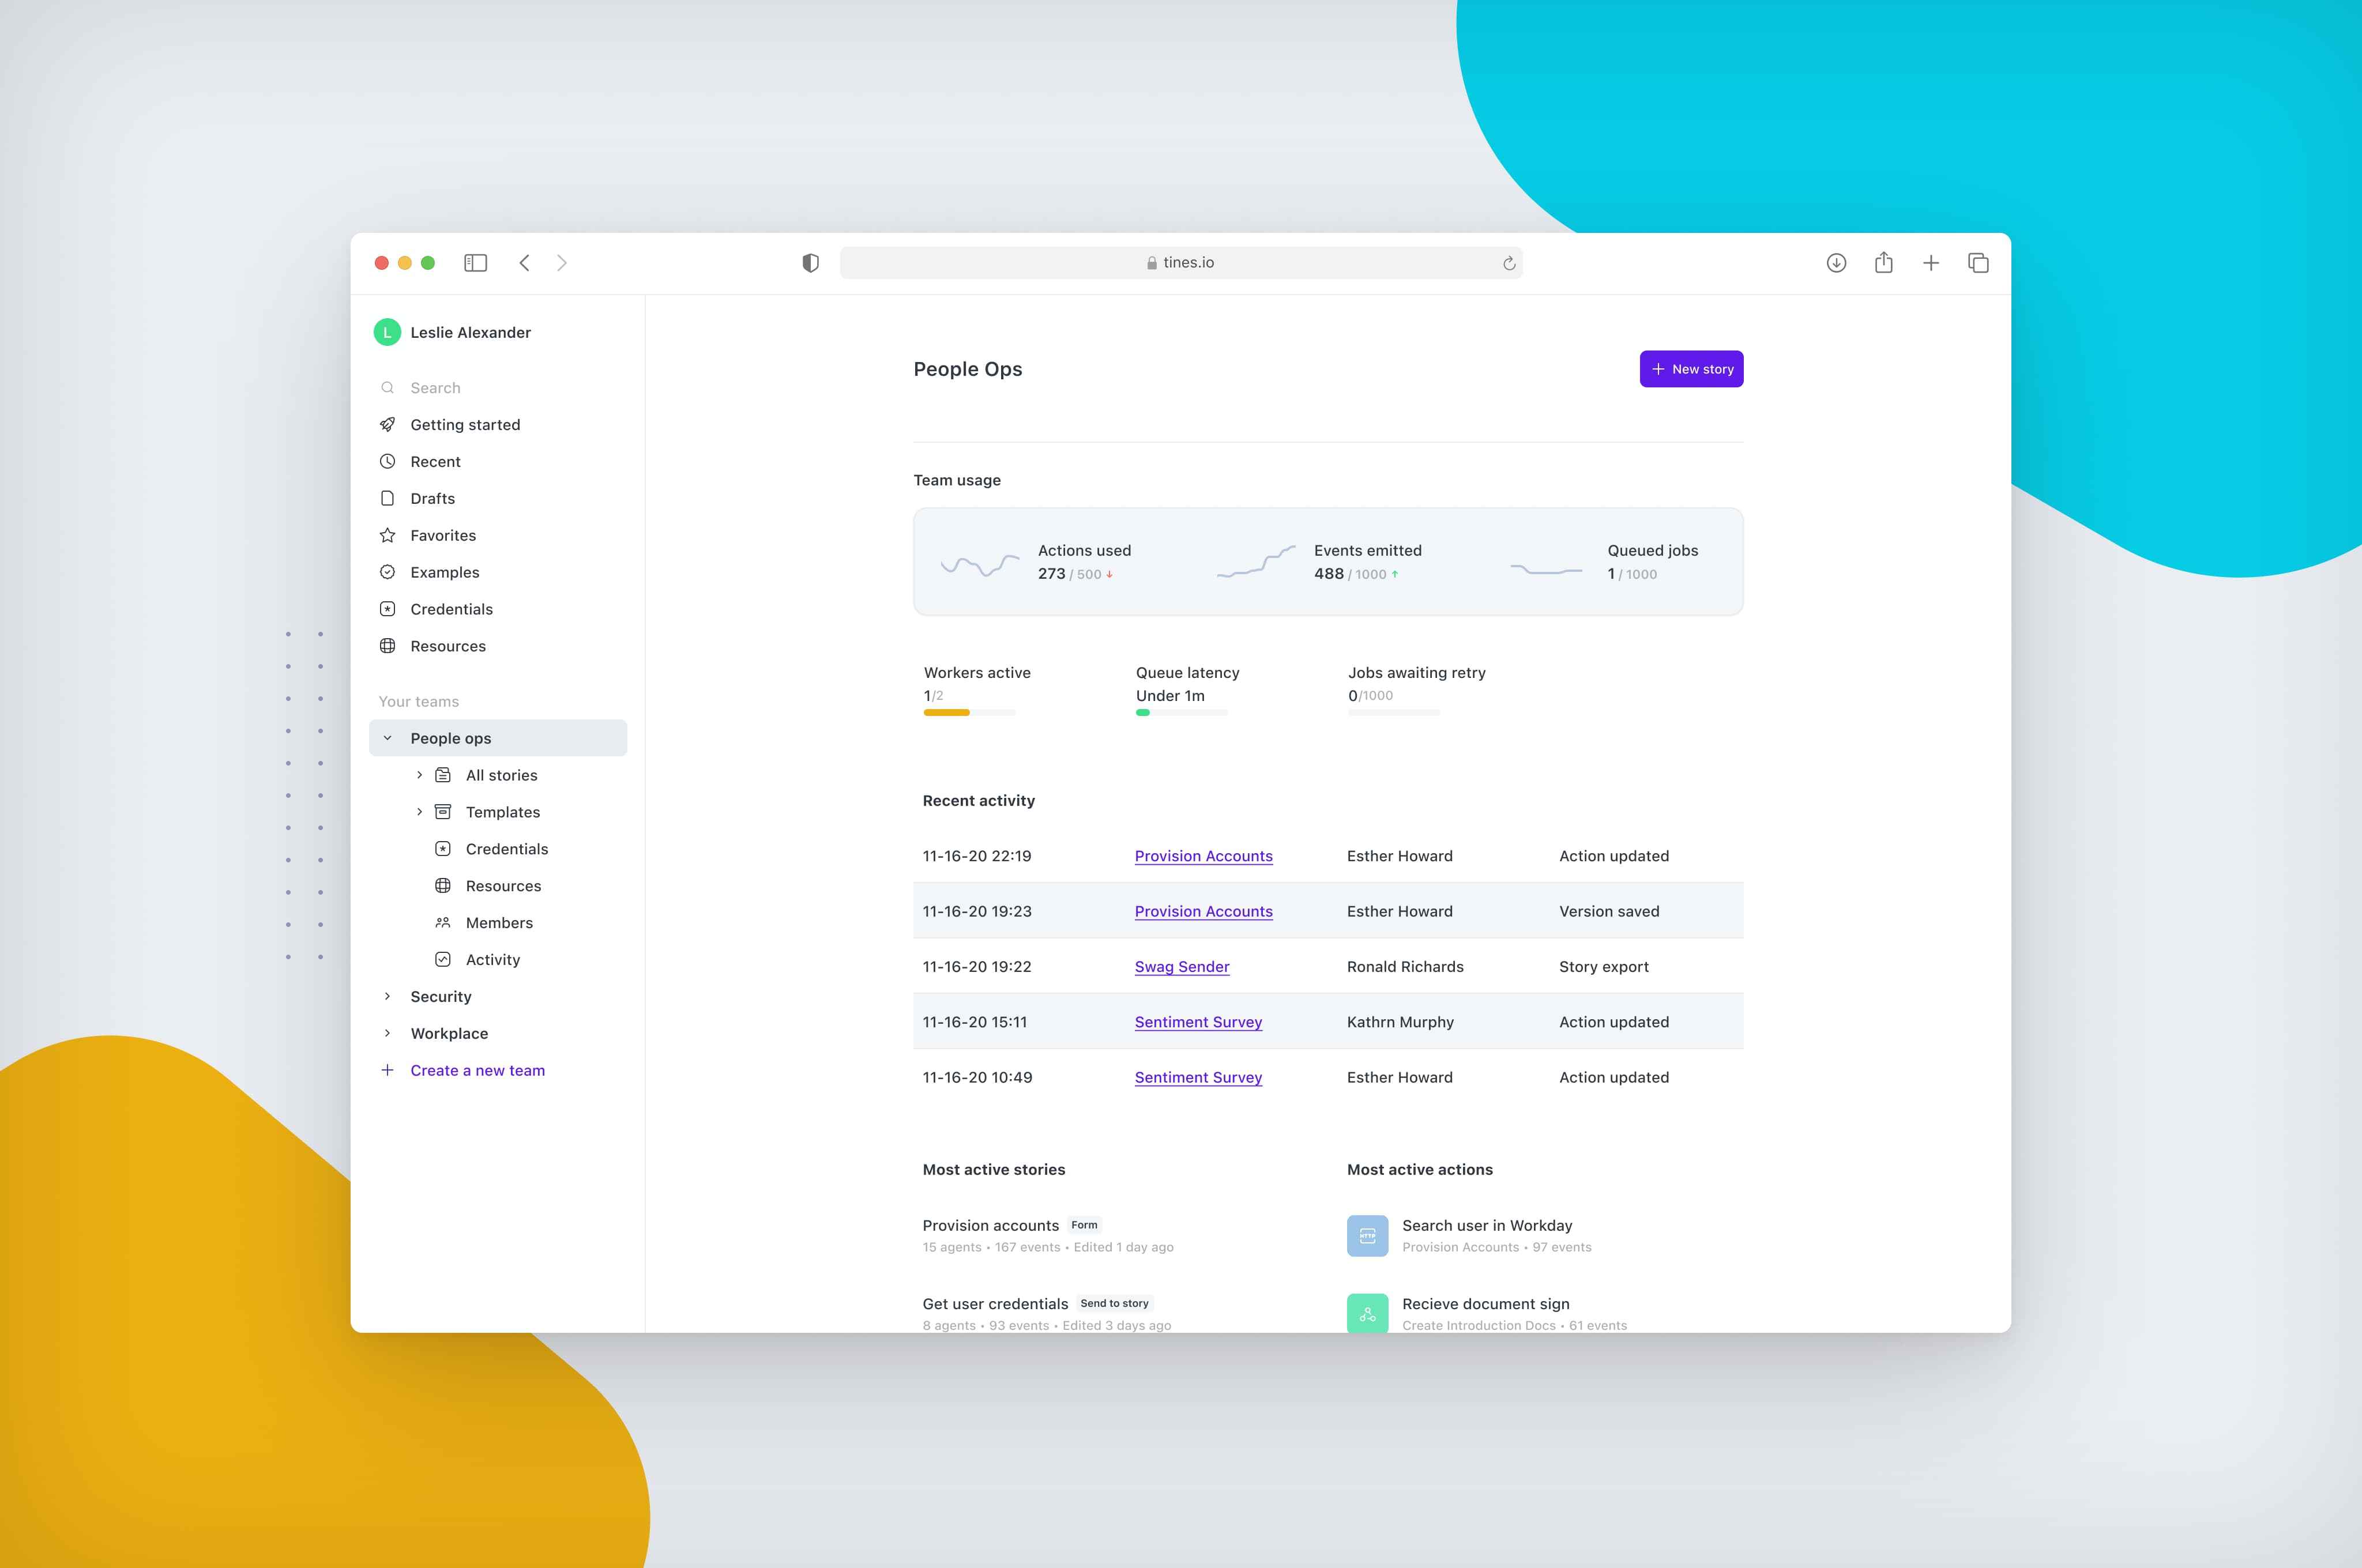Show the tab overview icon
The image size is (2362, 1568).
pyautogui.click(x=1978, y=263)
